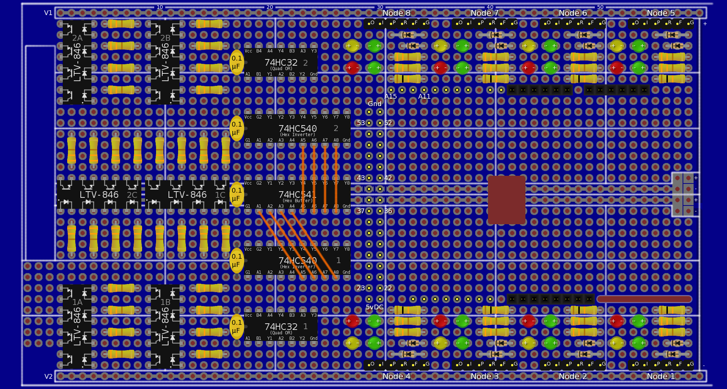Image resolution: width=727 pixels, height=389 pixels.
Task: Select the LTV-846 optocoupler labeled 2C
Action: [99, 194]
